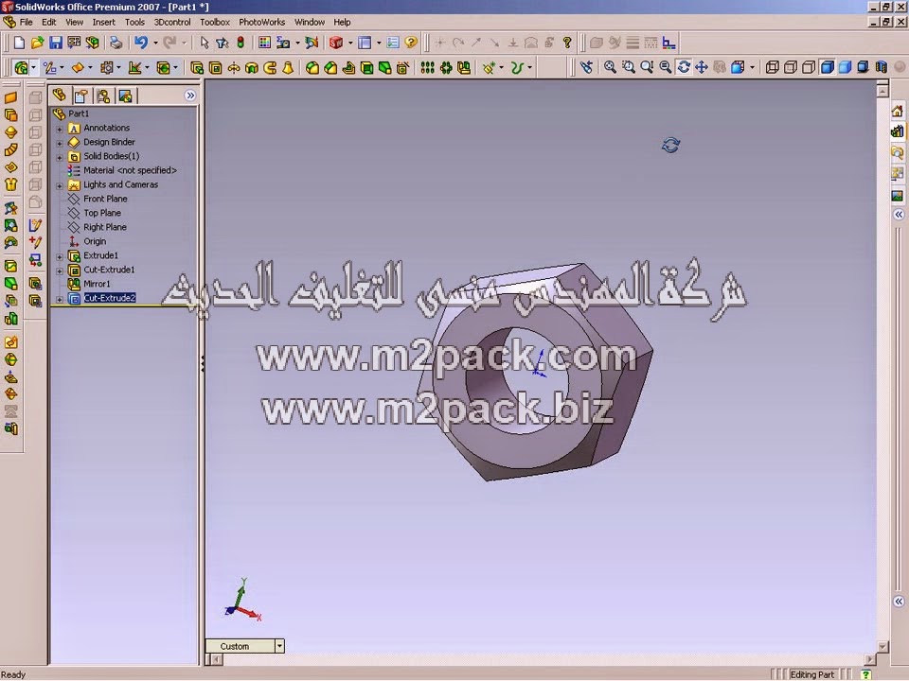Enable Shaded display mode

[x=846, y=67]
